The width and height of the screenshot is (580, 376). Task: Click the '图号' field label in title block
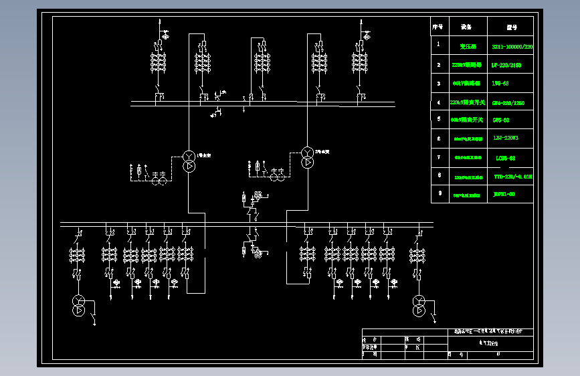(456, 355)
